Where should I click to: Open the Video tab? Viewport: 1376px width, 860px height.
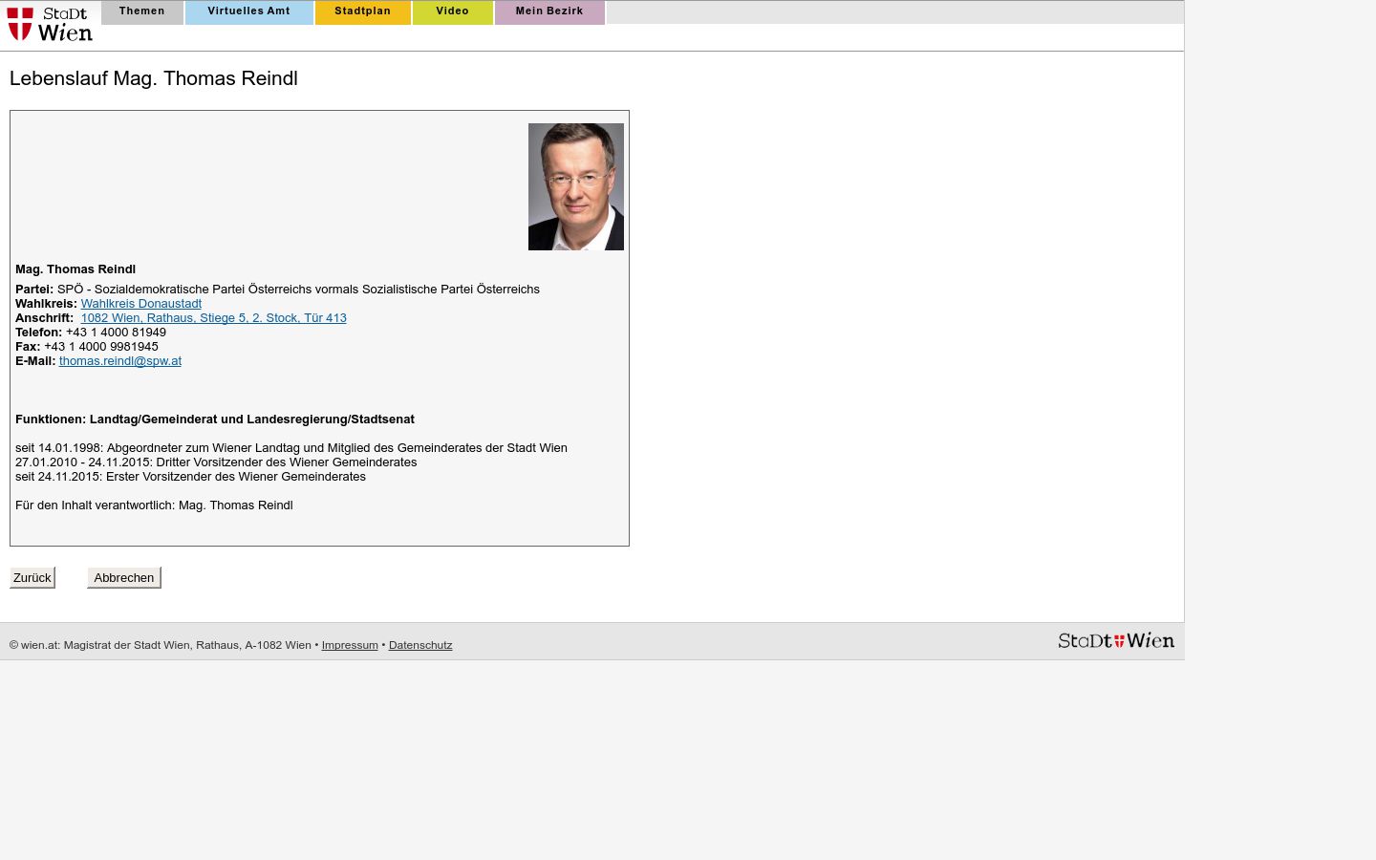(453, 11)
